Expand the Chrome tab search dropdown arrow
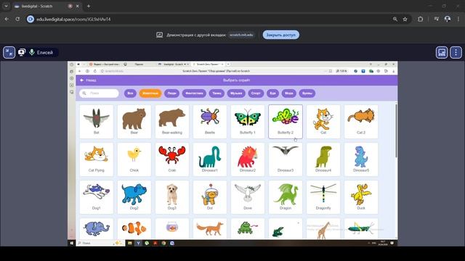The height and width of the screenshot is (261, 465). pos(6,6)
